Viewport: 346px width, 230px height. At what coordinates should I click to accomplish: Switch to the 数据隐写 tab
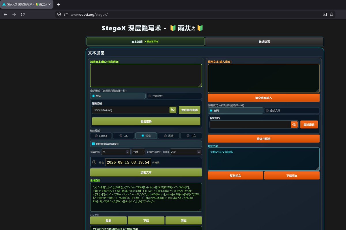coord(264,42)
